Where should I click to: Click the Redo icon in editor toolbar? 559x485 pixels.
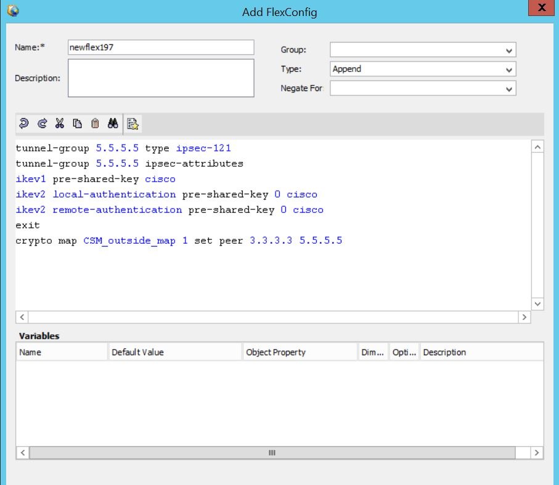click(42, 124)
